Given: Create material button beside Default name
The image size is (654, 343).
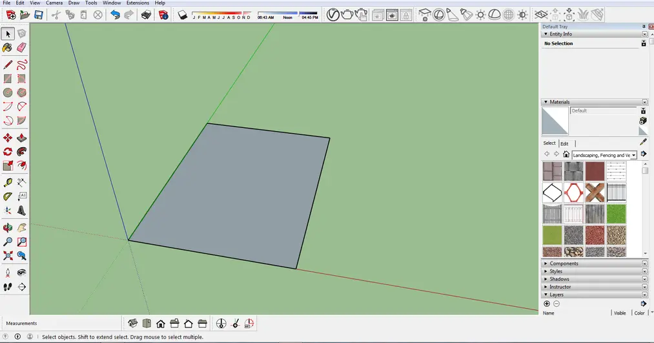Looking at the screenshot, I should (643, 121).
